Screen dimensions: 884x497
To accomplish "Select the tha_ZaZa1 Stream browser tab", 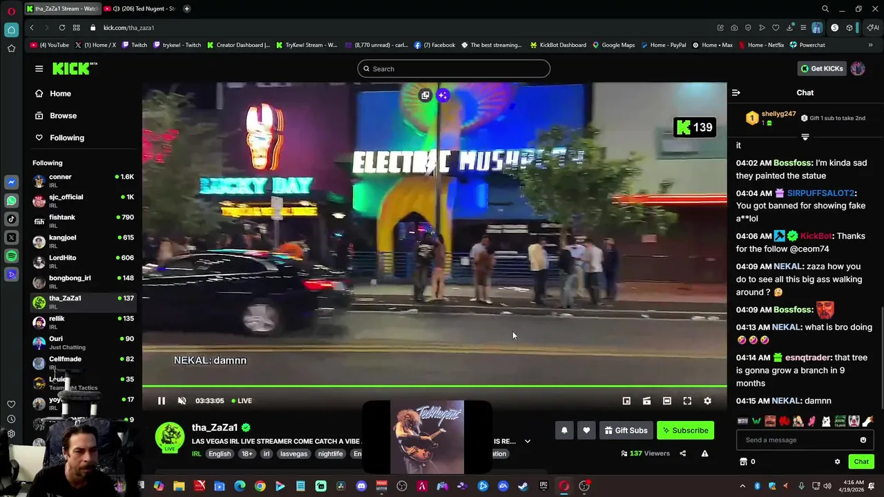I will 62,9.
